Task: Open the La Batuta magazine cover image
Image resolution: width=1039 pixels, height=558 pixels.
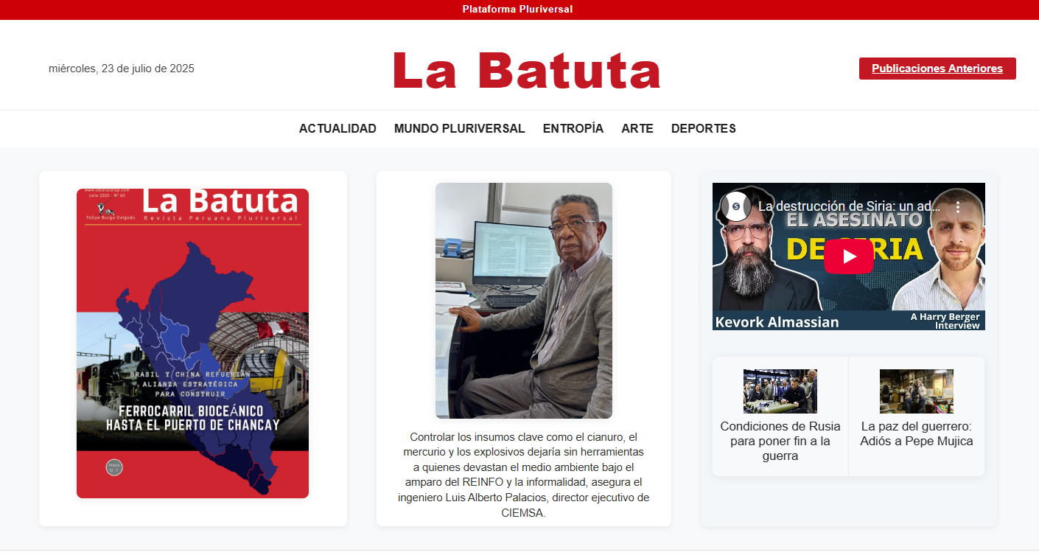Action: [192, 343]
